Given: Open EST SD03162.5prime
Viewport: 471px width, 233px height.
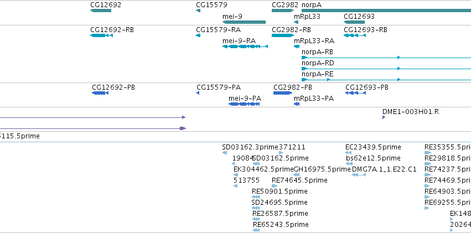Looking at the screenshot, I should coord(256,164).
